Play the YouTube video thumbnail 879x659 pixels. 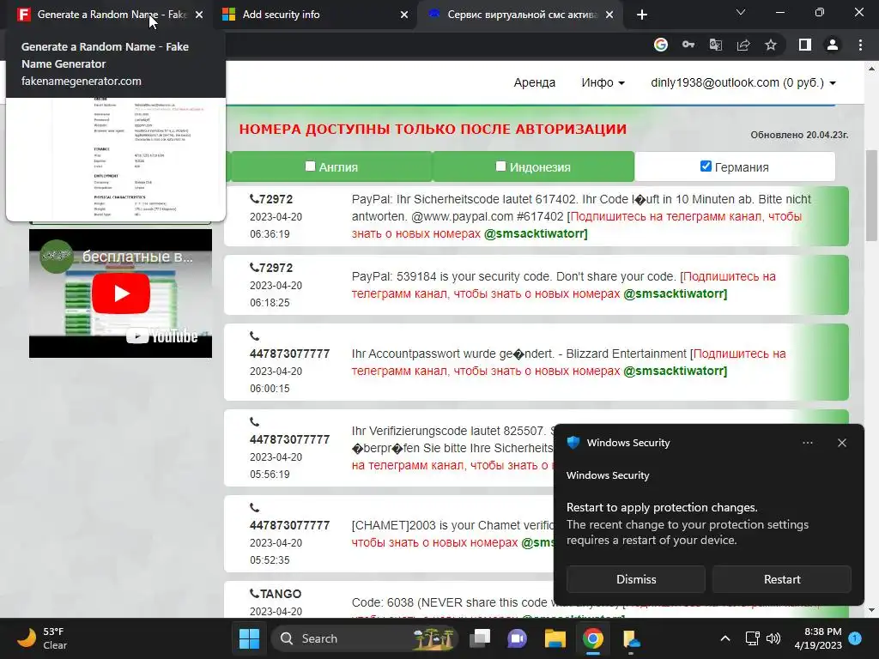point(121,293)
